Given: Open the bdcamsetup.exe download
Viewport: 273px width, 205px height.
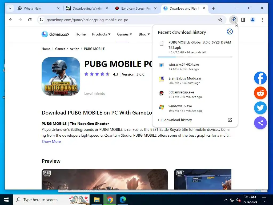Looking at the screenshot, I should pyautogui.click(x=195, y=94).
